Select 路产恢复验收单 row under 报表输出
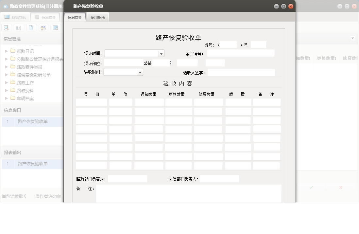359x234 pixels. pos(32,164)
